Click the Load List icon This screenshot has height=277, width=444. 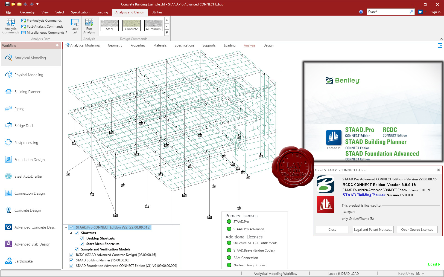75,26
